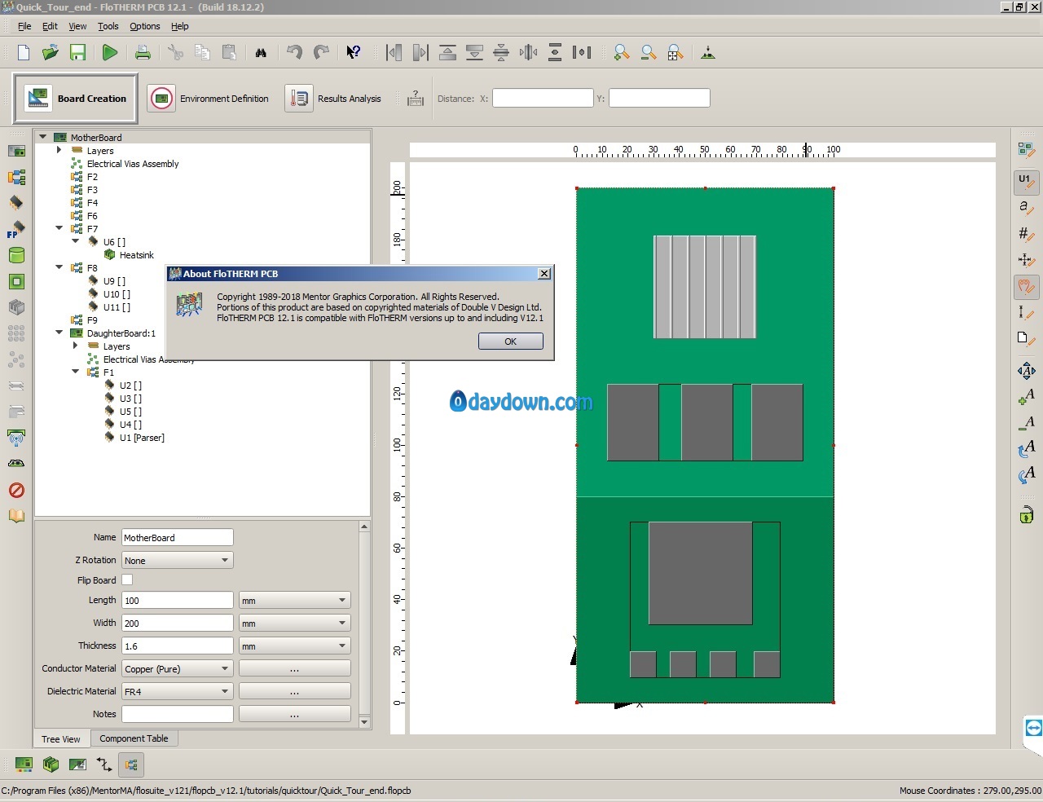Open the File menu
This screenshot has width=1043, height=802.
click(x=24, y=26)
